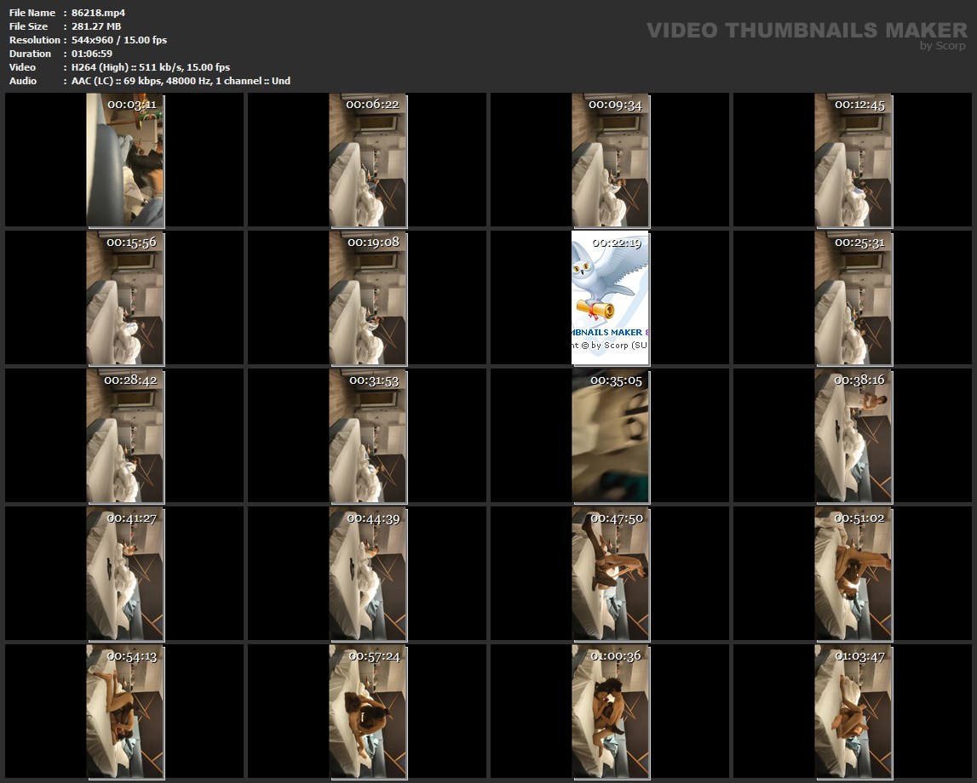Screen dimensions: 977x783
Task: Click the frame marked 00:38:16
Action: (853, 436)
